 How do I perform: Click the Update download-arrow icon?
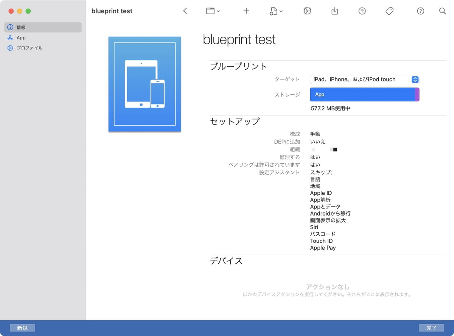pyautogui.click(x=334, y=11)
